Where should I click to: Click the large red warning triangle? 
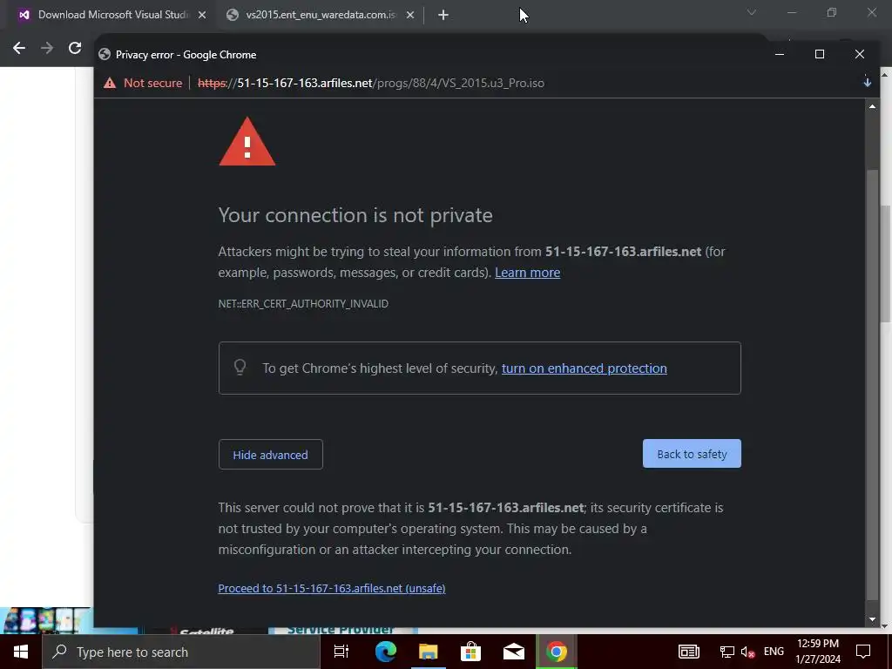(x=247, y=142)
